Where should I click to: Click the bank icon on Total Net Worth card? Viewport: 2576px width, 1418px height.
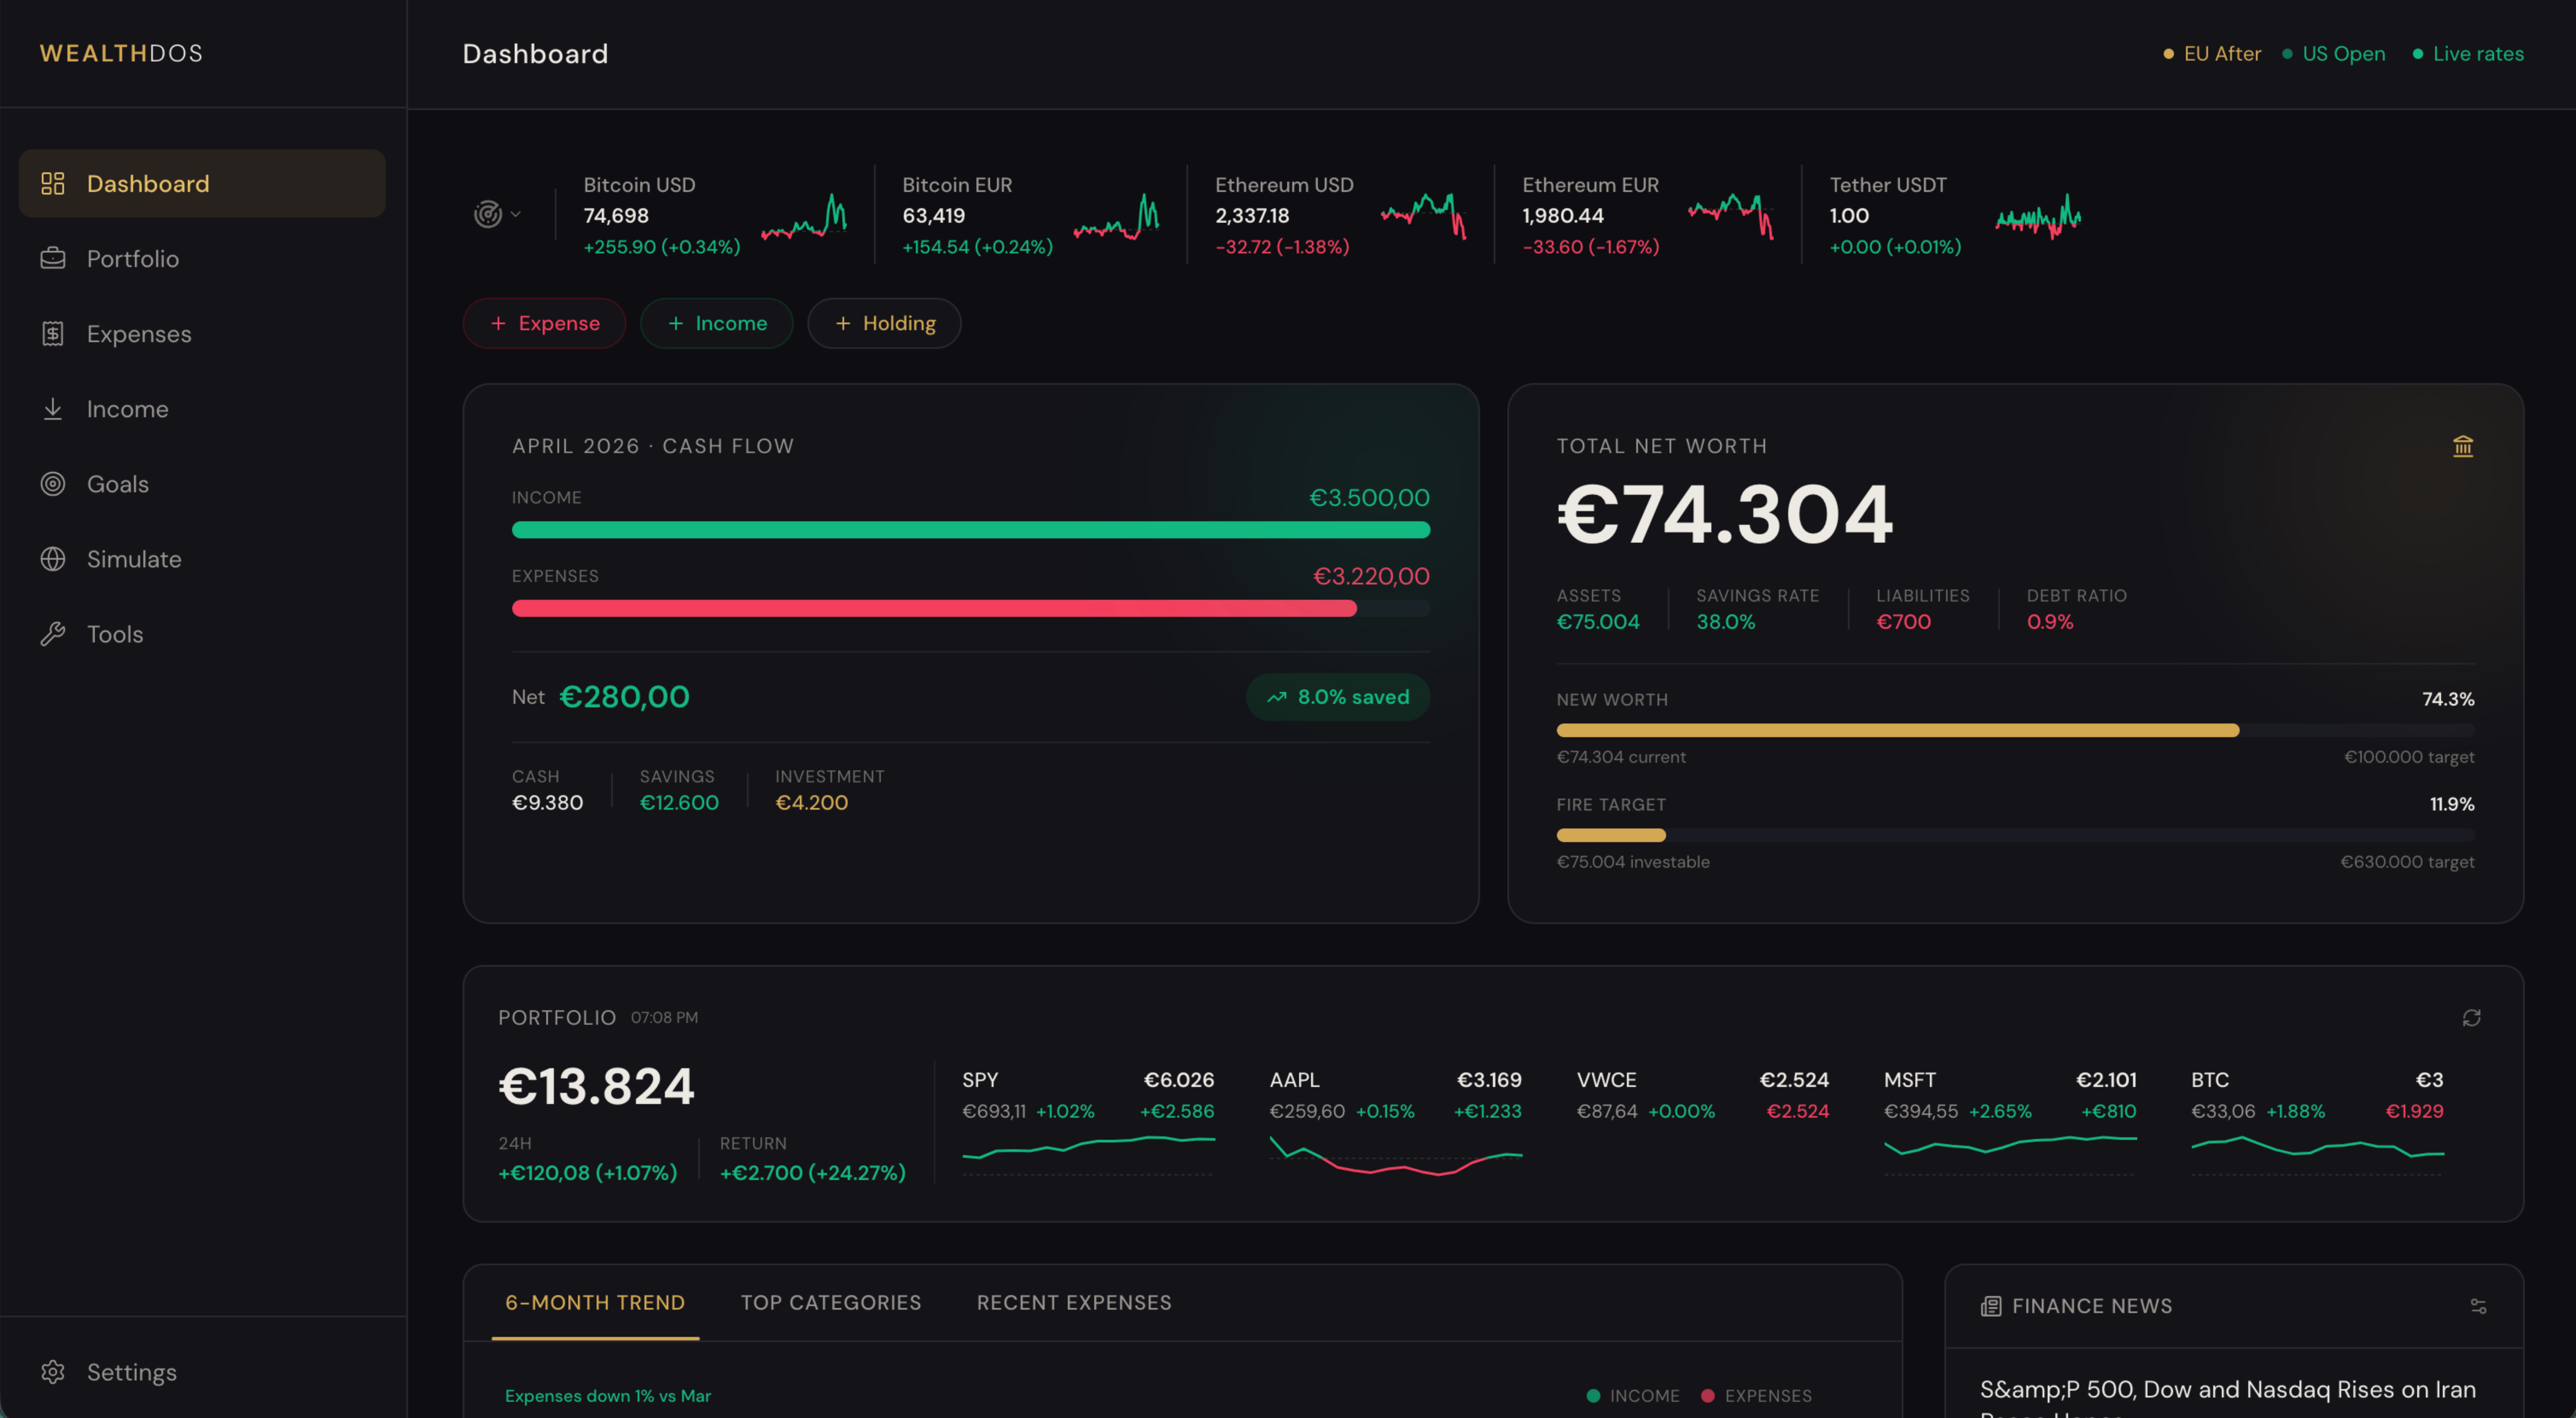point(2463,446)
